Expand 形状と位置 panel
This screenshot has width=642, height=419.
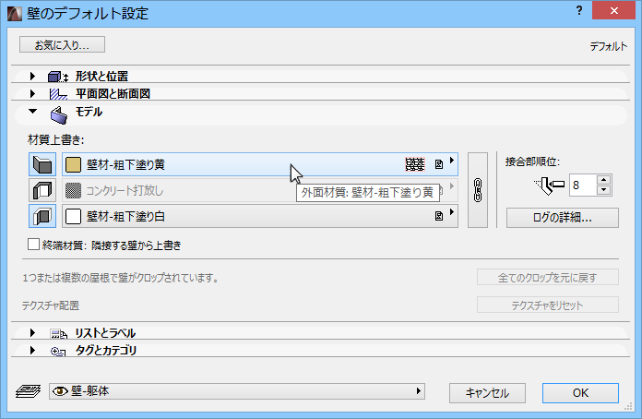point(33,77)
